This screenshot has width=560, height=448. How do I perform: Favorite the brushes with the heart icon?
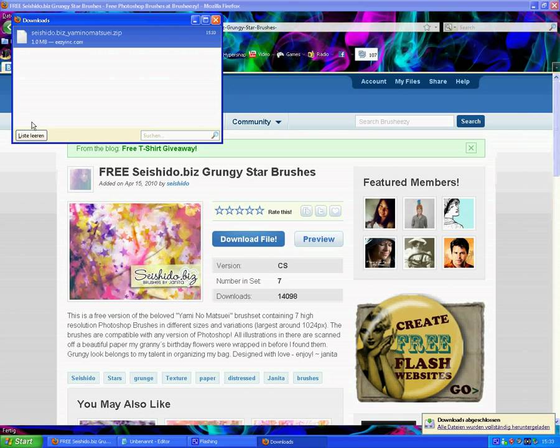(x=335, y=211)
